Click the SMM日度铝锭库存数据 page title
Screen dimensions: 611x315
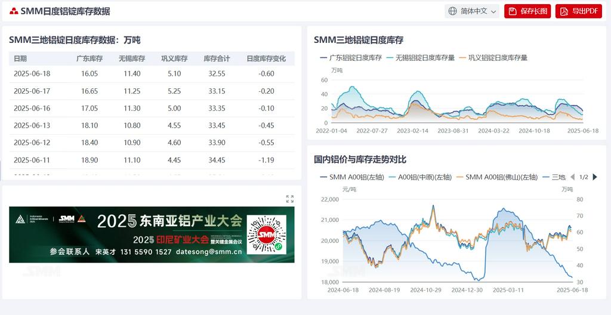coord(66,11)
